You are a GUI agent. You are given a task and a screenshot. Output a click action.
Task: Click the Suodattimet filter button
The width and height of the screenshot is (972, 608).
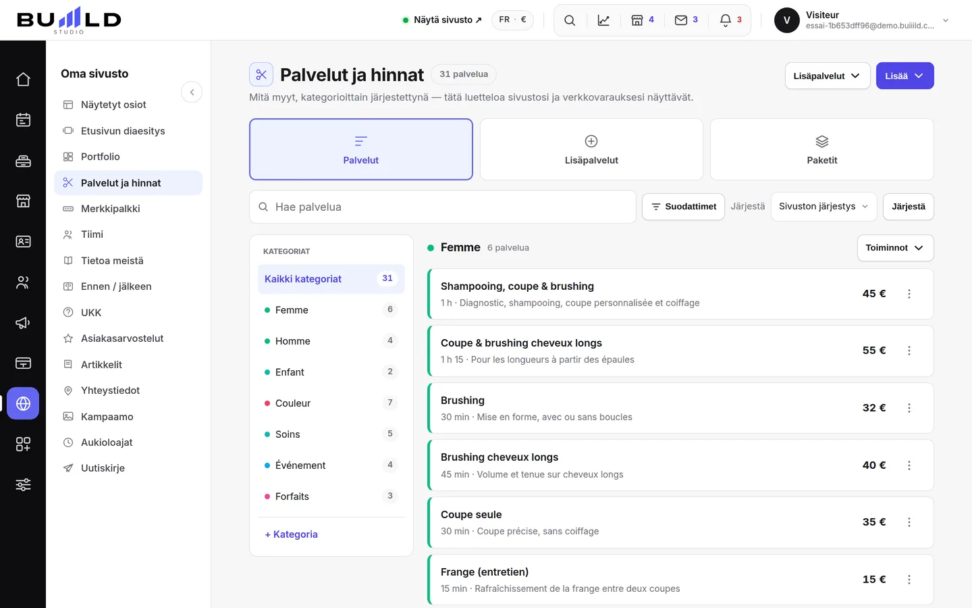click(x=683, y=207)
